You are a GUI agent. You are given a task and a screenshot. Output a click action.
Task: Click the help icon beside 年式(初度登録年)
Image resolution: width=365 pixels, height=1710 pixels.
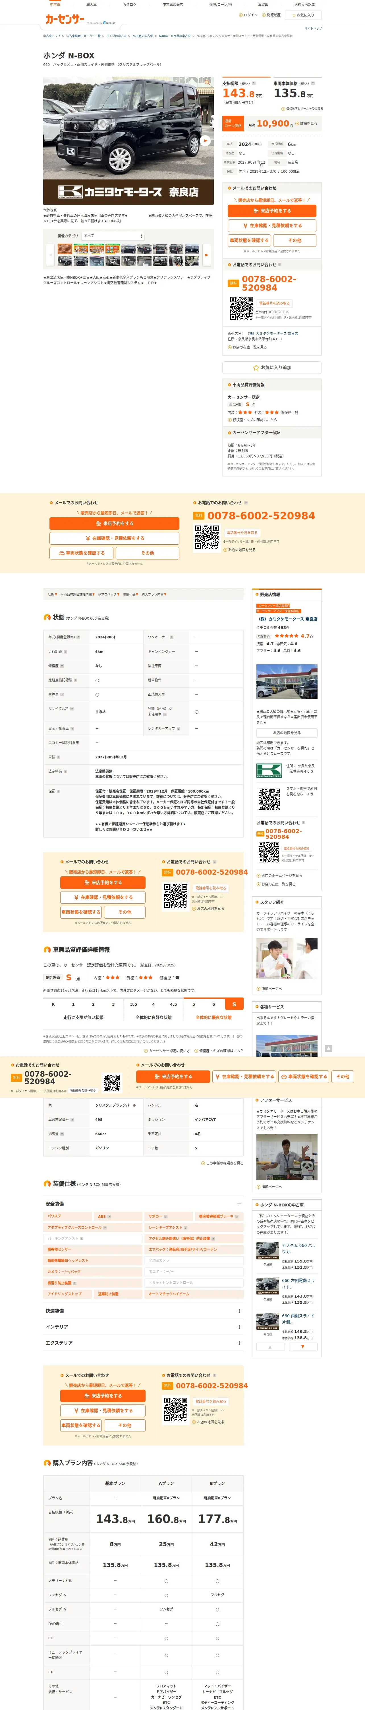[x=78, y=637]
